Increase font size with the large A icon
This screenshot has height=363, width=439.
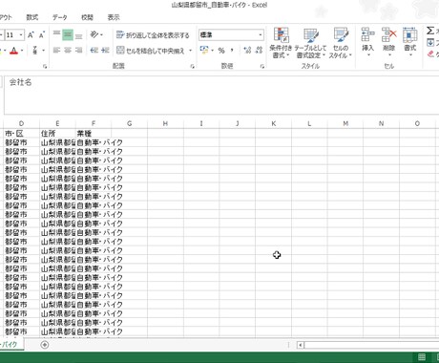(x=31, y=34)
